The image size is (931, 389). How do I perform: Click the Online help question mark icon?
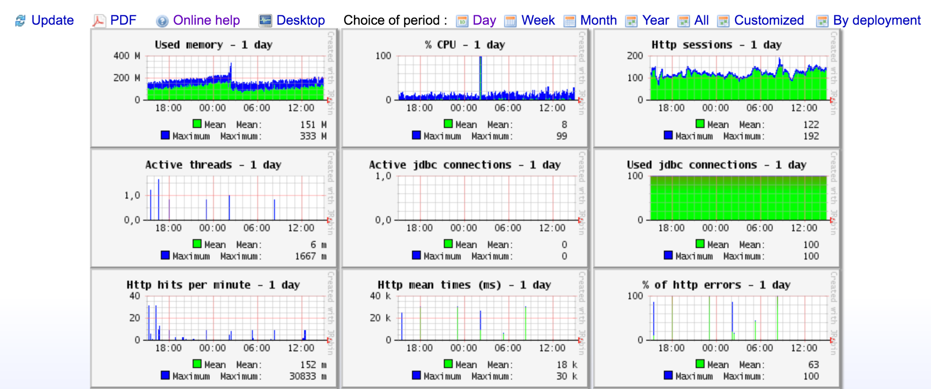(x=163, y=20)
